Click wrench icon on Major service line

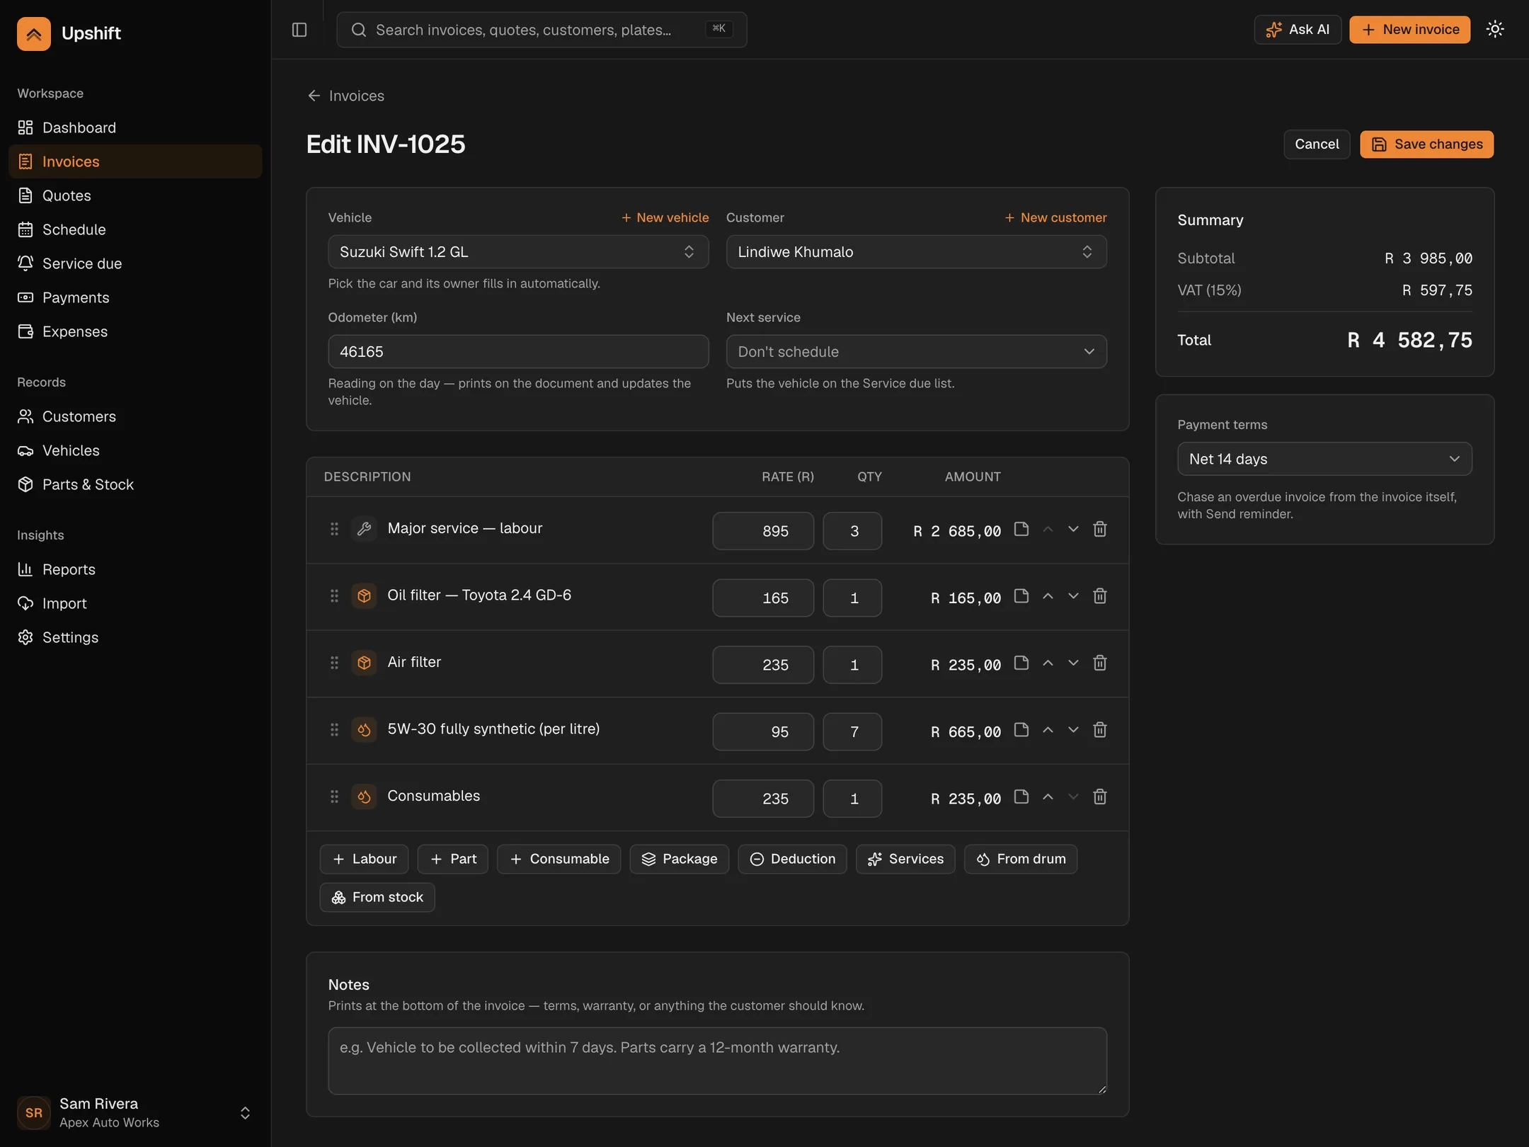click(x=364, y=529)
